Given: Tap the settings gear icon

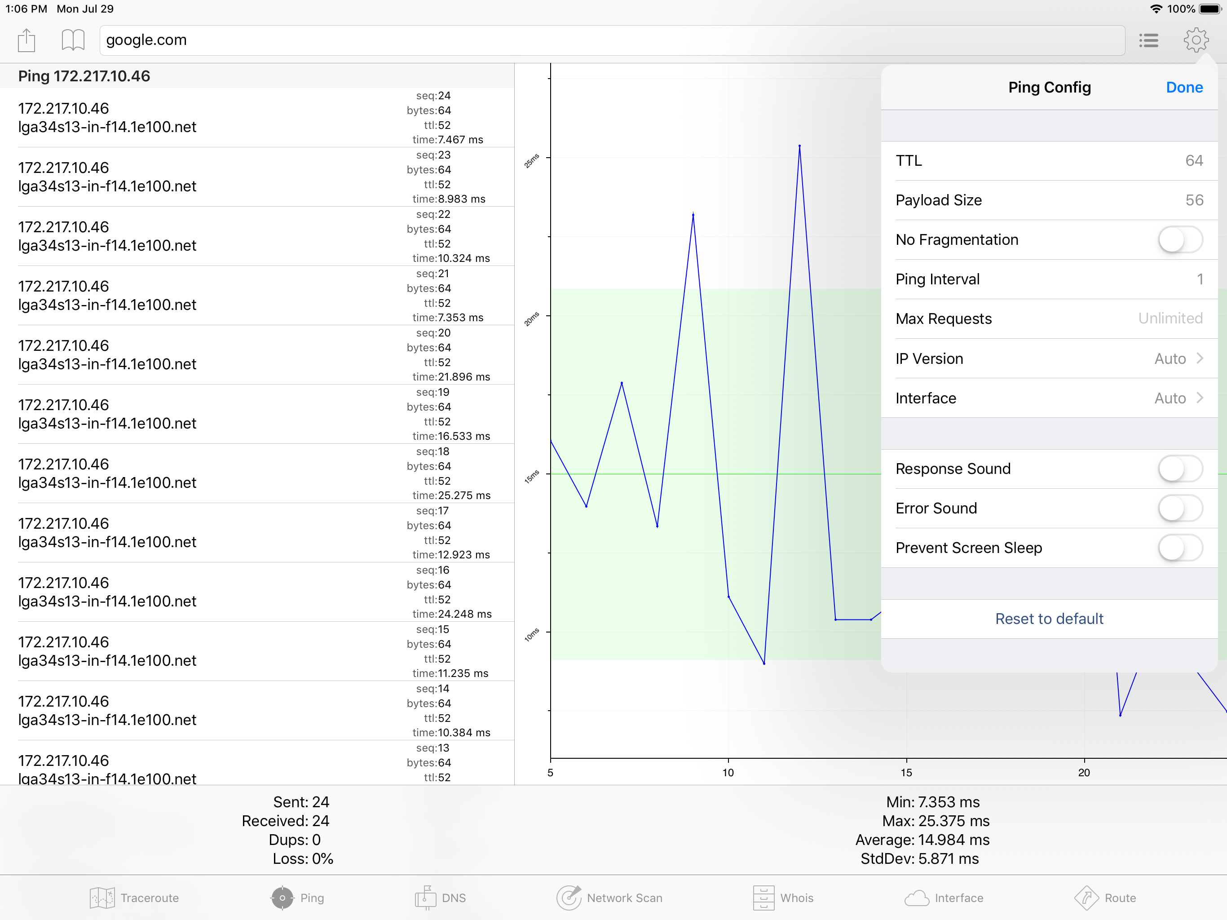Looking at the screenshot, I should [x=1196, y=40].
